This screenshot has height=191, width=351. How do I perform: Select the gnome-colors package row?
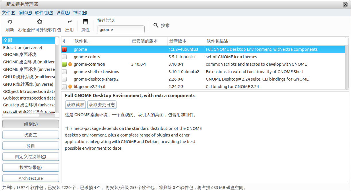pyautogui.click(x=203, y=57)
